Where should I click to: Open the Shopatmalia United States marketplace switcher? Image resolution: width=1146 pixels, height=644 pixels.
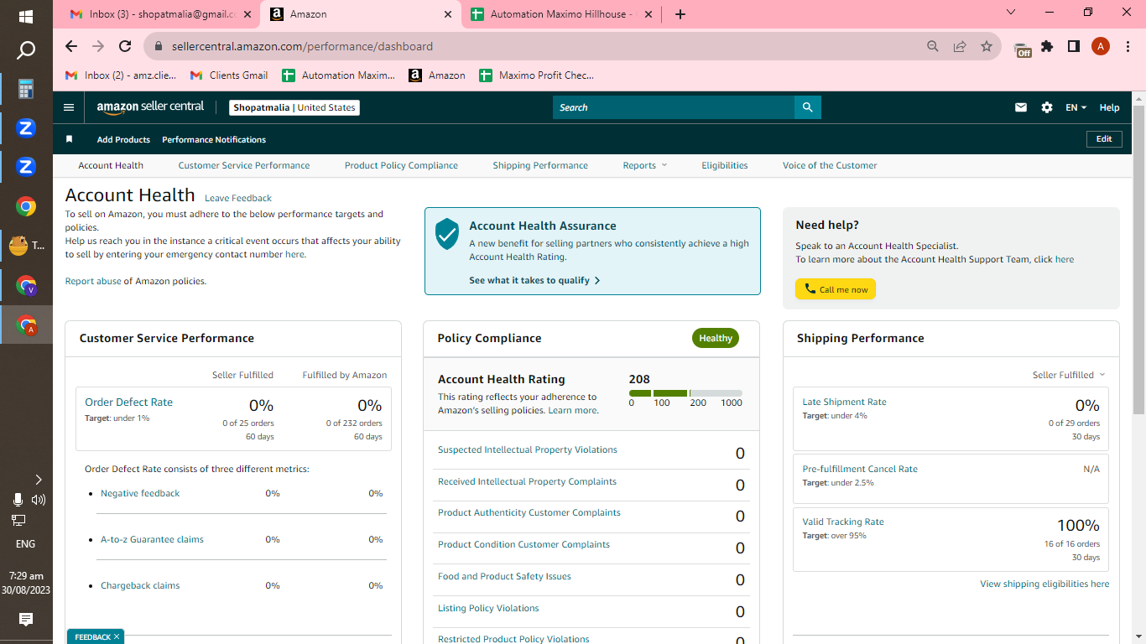point(294,107)
